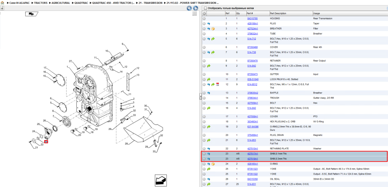Open part number 87350470 link

(x=253, y=61)
